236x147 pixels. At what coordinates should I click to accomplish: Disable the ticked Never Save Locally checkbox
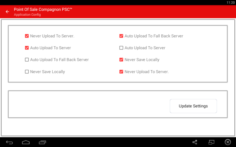click(121, 60)
